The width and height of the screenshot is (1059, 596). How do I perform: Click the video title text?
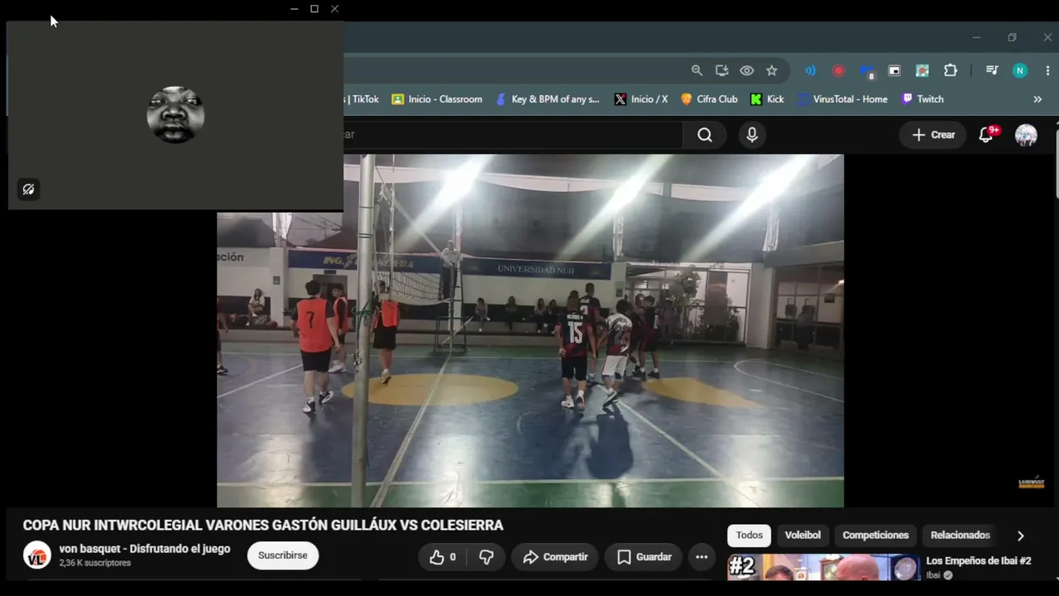(x=263, y=526)
